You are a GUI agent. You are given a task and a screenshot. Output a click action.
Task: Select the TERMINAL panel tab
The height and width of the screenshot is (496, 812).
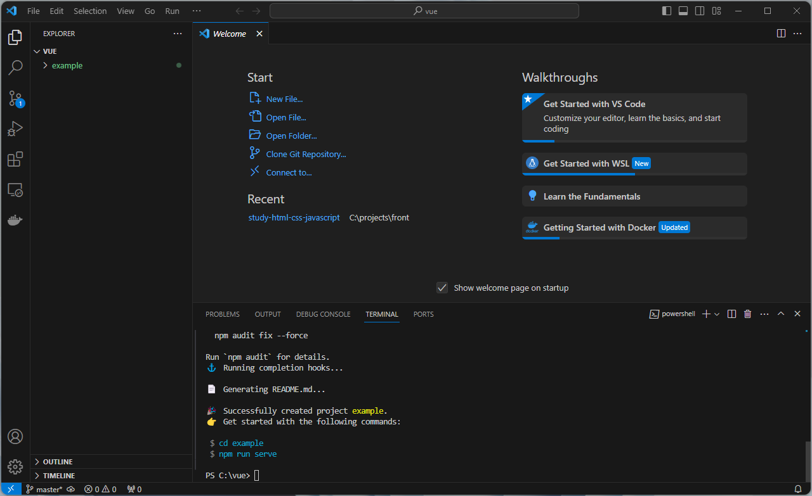tap(382, 314)
